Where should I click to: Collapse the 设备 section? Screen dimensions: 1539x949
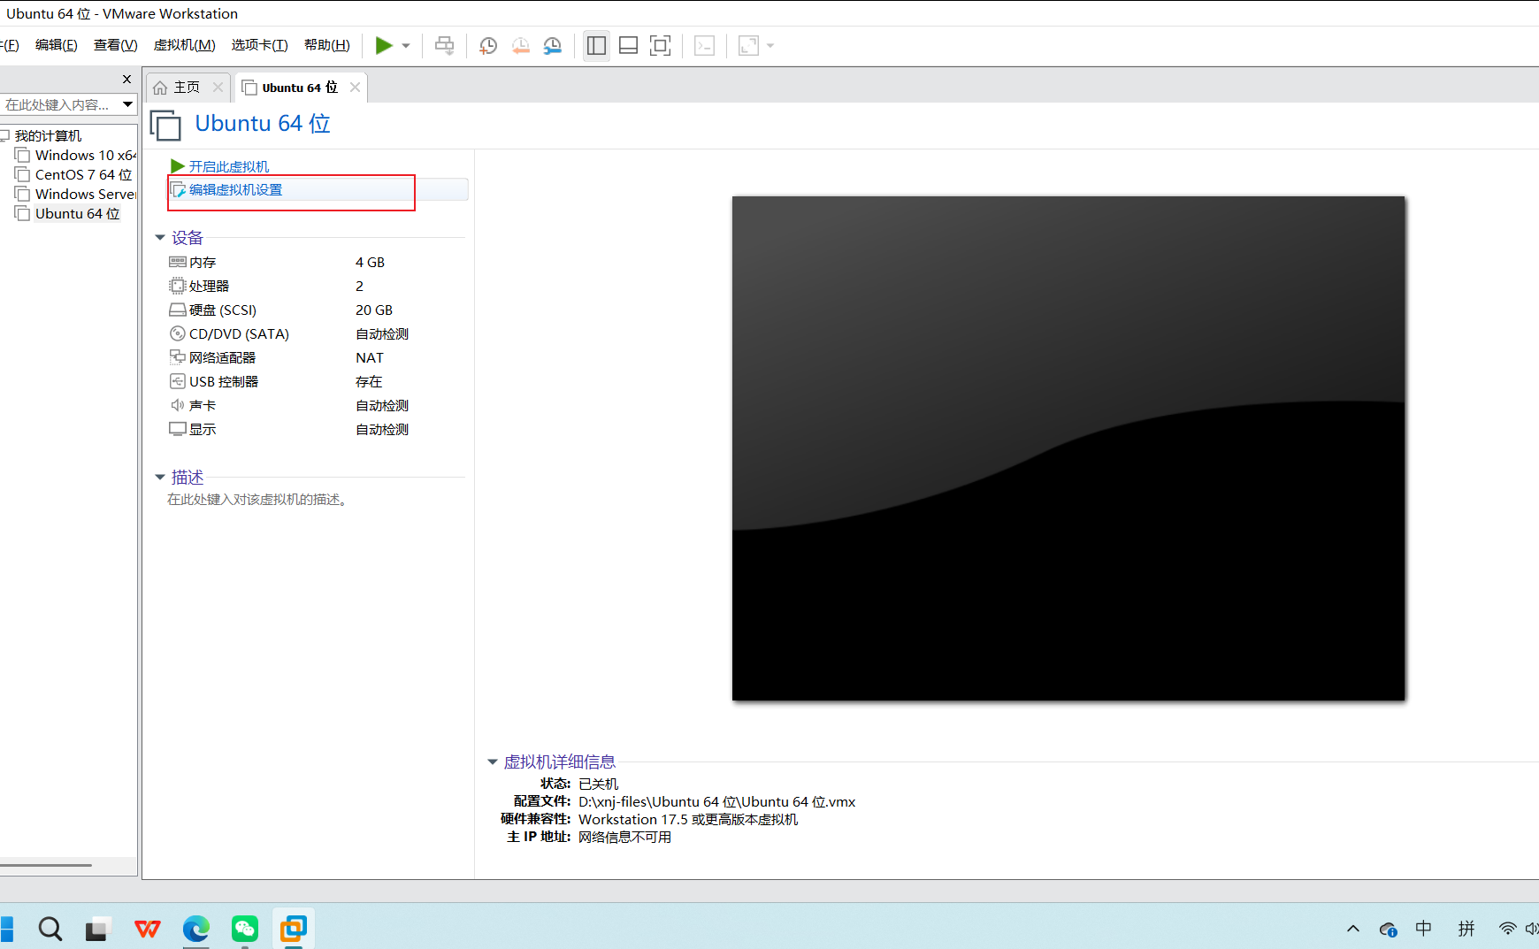point(160,238)
